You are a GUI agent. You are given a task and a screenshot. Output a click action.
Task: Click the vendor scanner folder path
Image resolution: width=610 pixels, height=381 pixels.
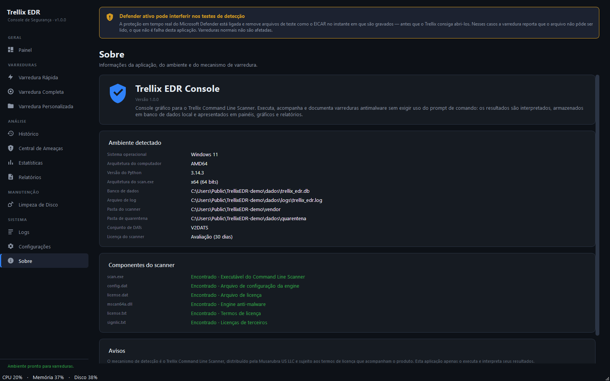[x=236, y=209]
